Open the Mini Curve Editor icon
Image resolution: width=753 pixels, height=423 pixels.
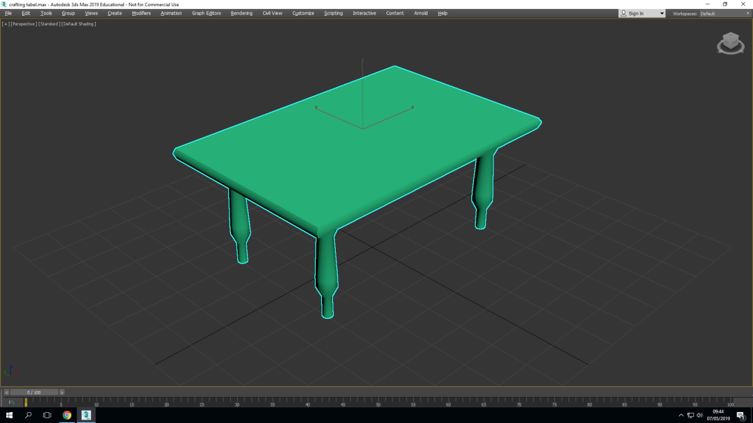tap(11, 402)
